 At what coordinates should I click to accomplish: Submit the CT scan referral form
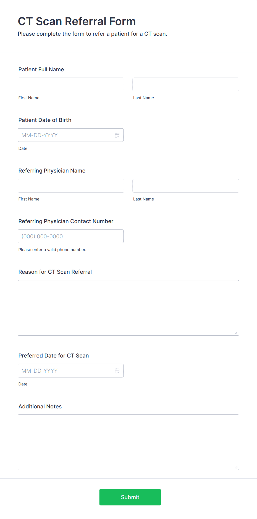click(130, 497)
